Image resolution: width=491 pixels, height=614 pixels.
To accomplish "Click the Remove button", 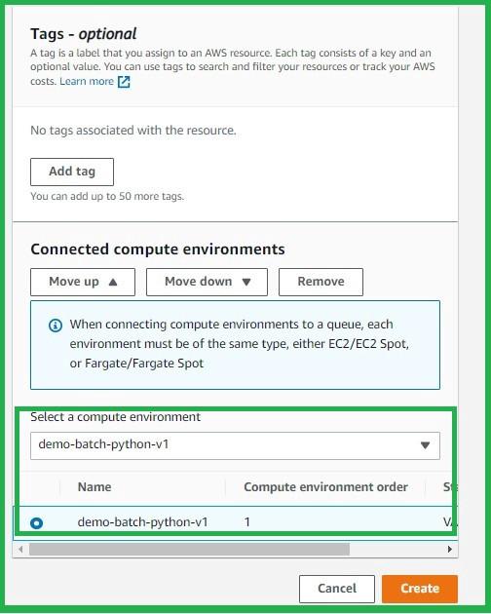I will tap(321, 282).
